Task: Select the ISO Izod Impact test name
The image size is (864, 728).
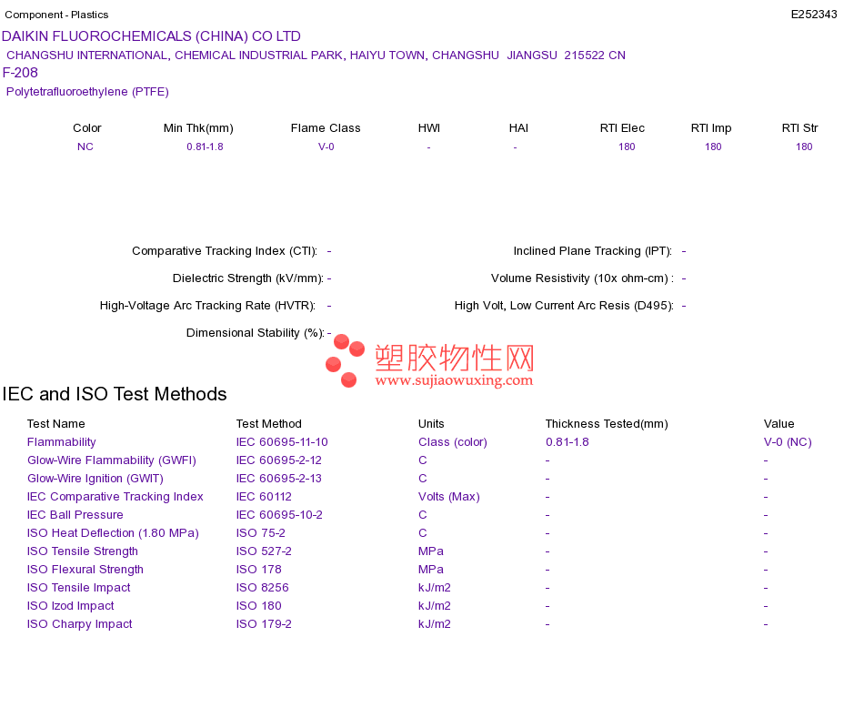Action: 71,605
